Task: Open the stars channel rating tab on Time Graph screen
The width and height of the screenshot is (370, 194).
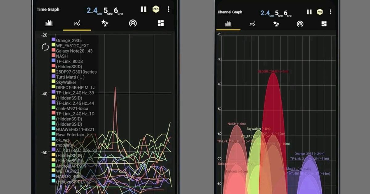Action: [x=105, y=23]
